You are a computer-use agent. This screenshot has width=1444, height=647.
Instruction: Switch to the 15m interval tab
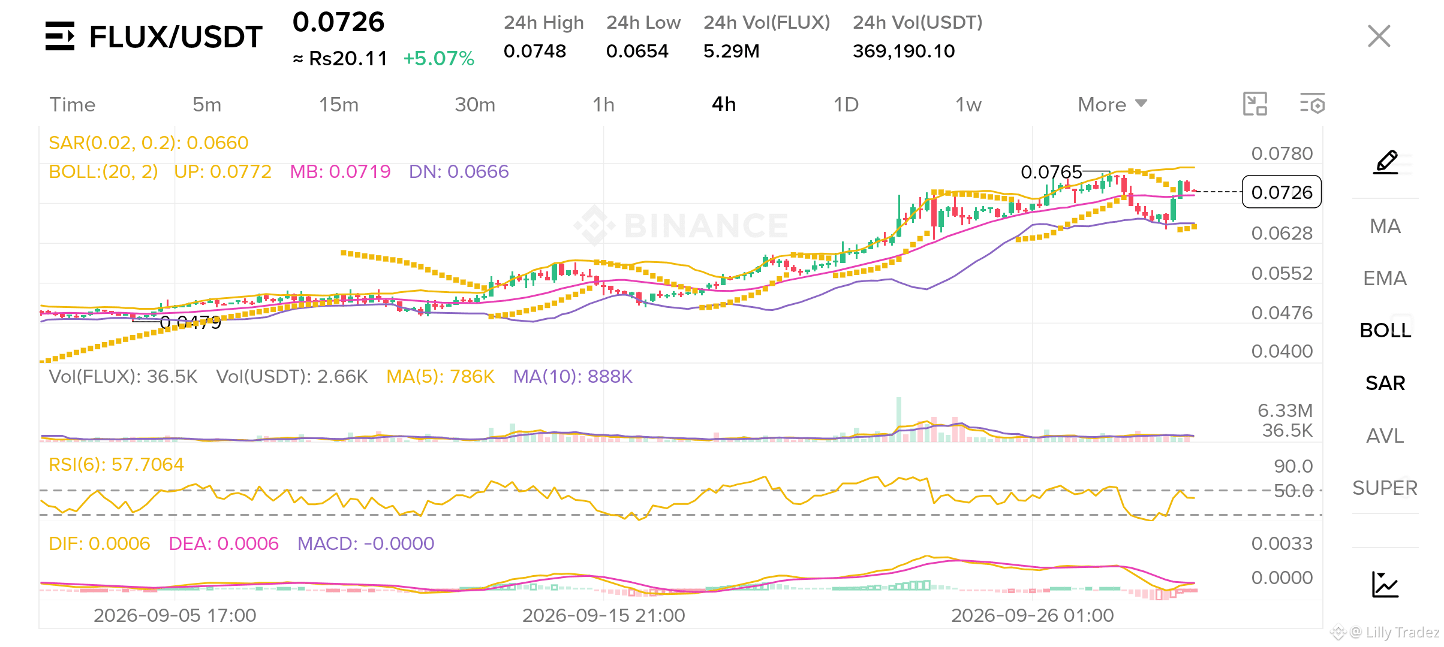coord(339,104)
